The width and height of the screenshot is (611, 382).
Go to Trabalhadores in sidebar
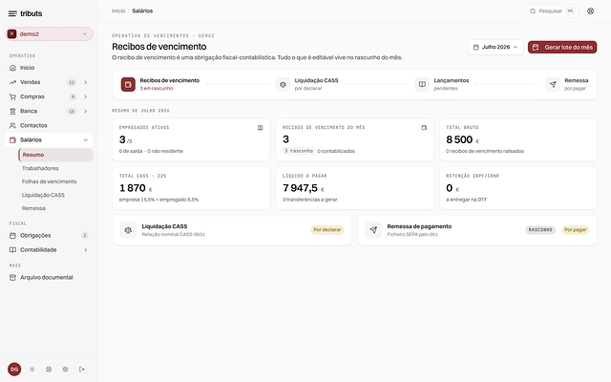(40, 168)
